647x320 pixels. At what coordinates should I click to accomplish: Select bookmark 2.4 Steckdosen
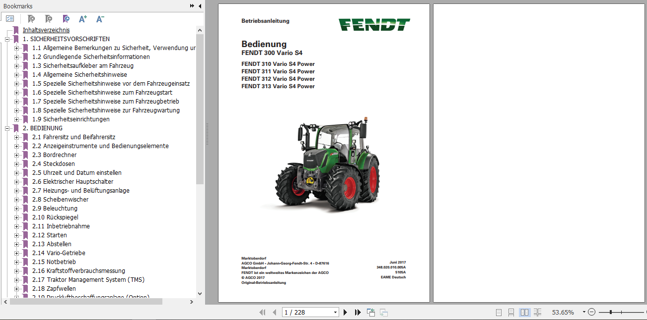point(54,163)
